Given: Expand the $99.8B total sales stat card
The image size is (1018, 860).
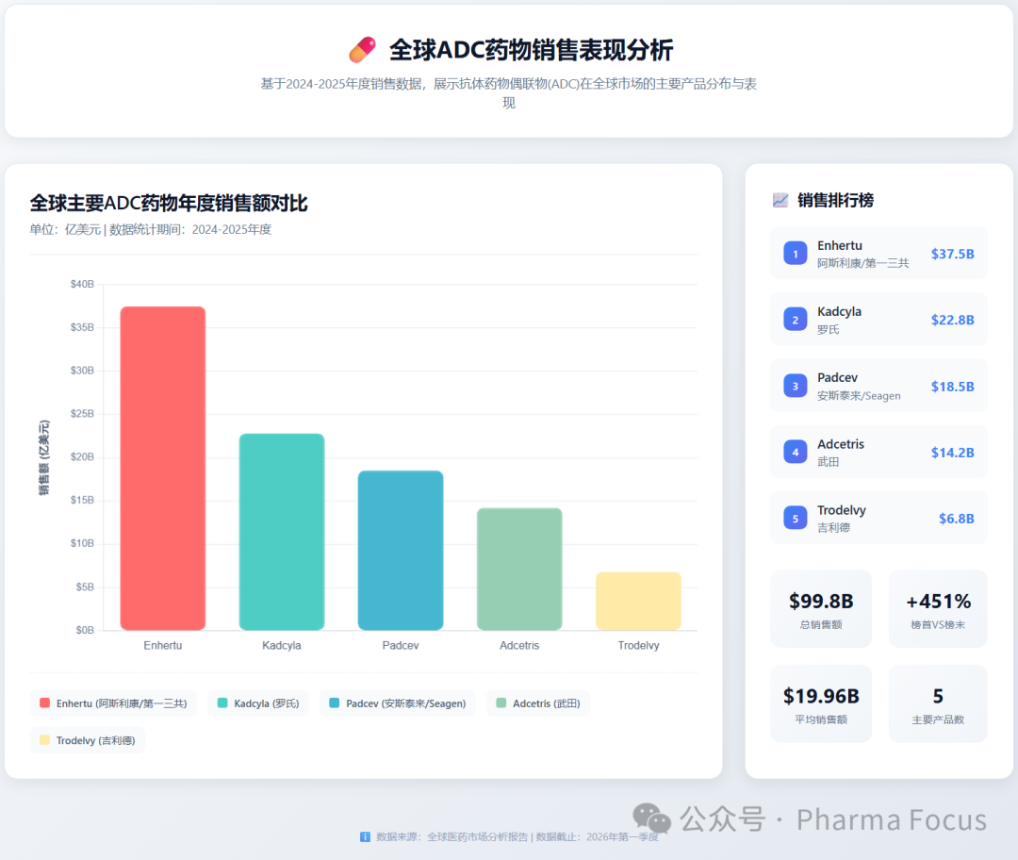Looking at the screenshot, I should click(x=820, y=608).
